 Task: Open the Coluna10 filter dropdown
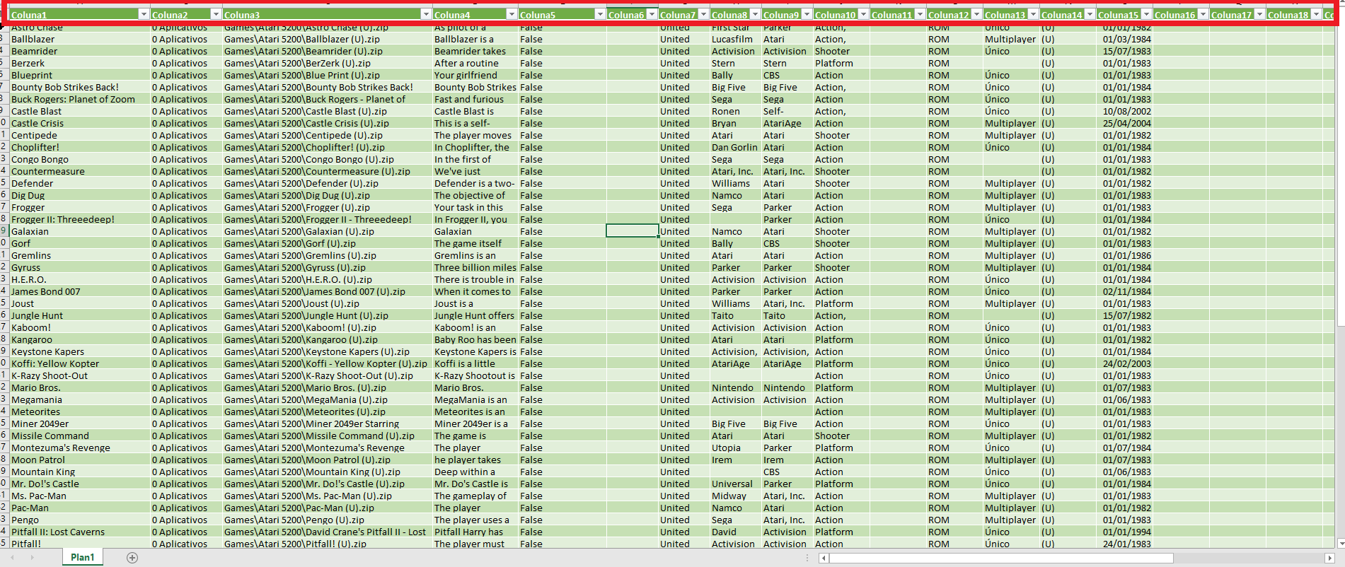(863, 14)
